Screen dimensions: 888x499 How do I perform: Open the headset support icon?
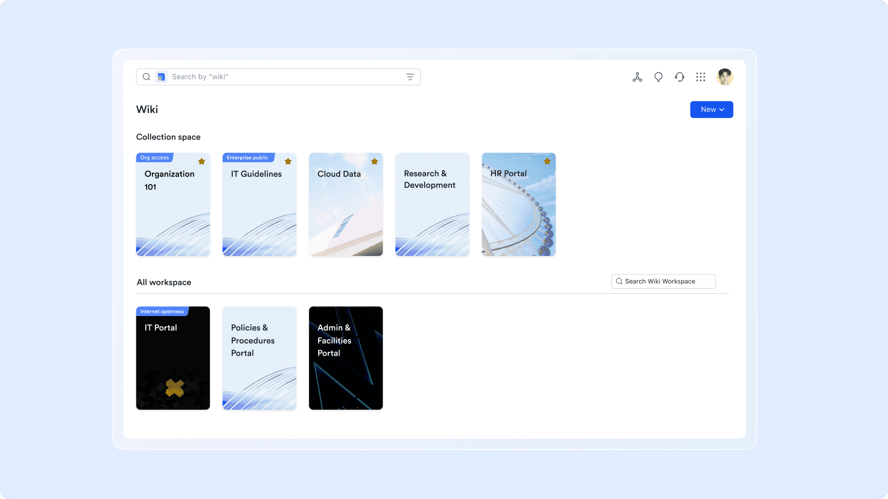tap(679, 77)
